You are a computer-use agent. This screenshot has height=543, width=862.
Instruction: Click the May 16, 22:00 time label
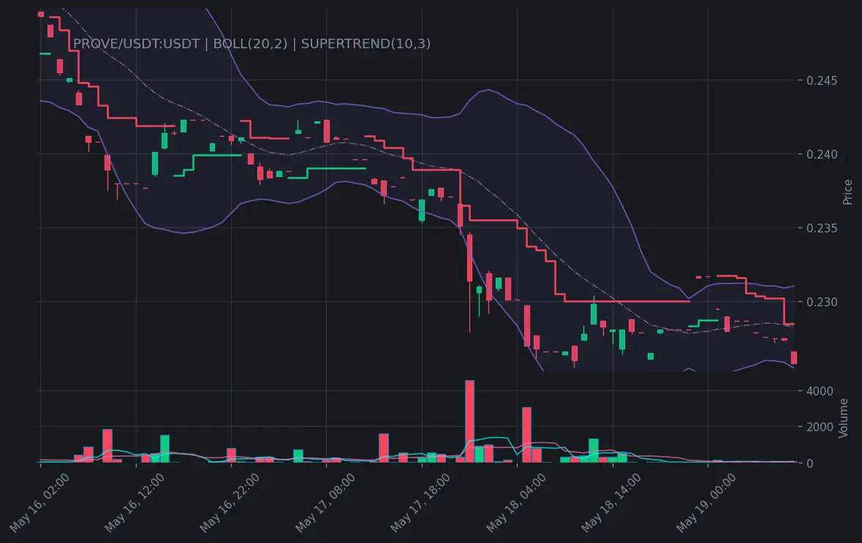tap(230, 502)
